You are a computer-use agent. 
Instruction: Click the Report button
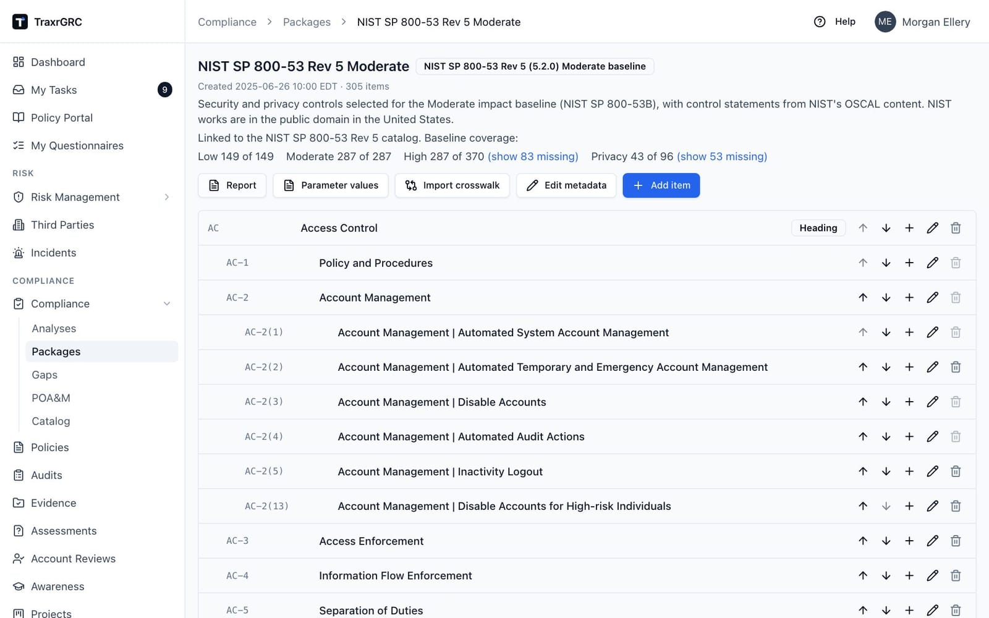tap(232, 185)
